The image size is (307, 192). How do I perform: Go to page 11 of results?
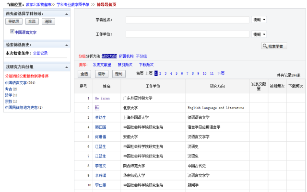point(212,73)
